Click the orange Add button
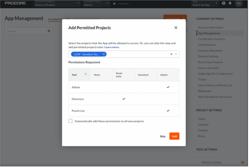This screenshot has height=167, width=249. point(175,137)
